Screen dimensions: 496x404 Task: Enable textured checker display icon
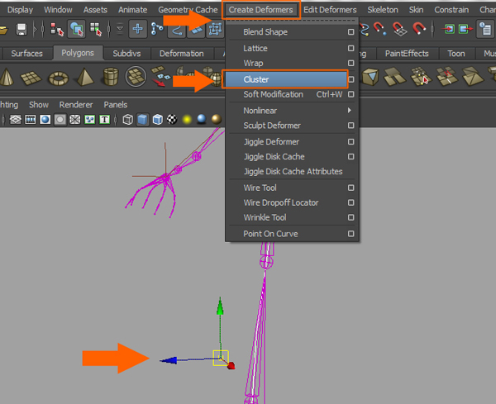point(172,119)
